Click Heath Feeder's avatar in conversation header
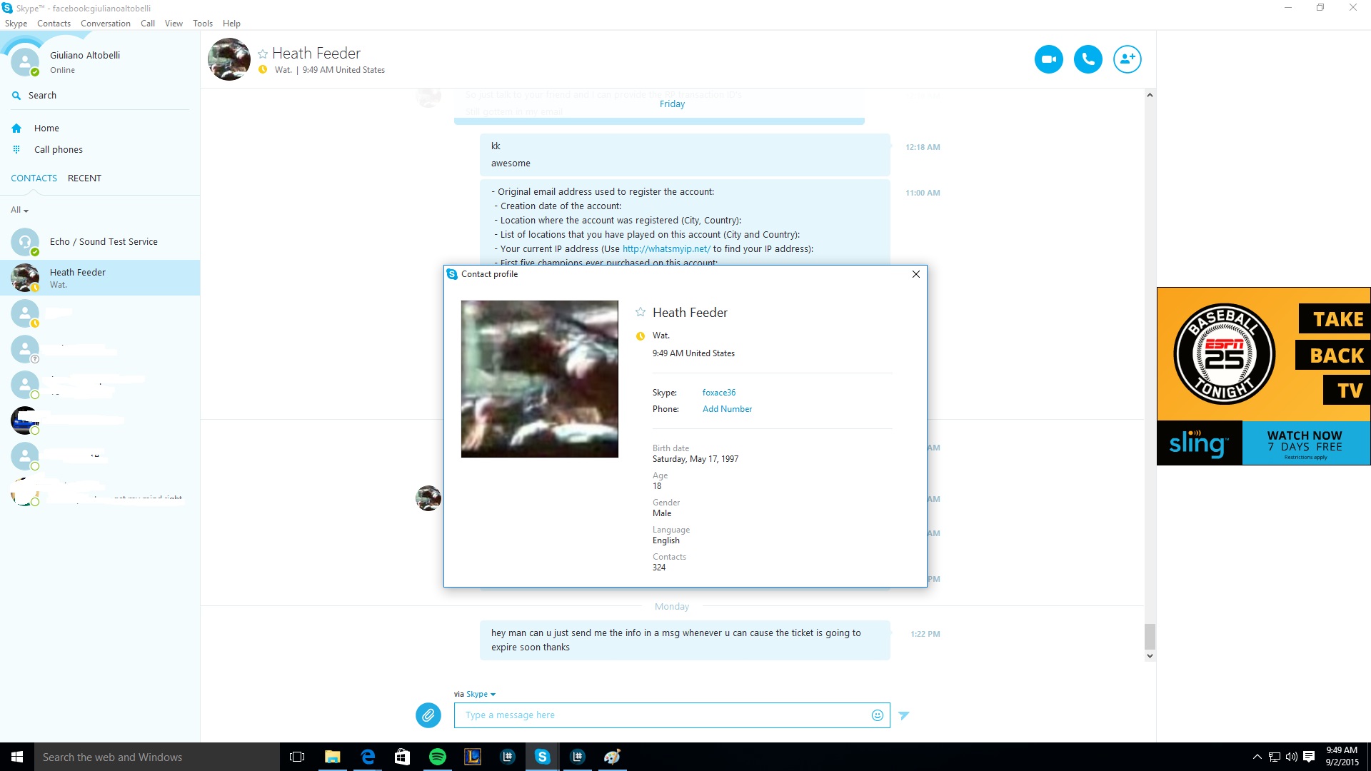This screenshot has height=771, width=1371. 229,59
